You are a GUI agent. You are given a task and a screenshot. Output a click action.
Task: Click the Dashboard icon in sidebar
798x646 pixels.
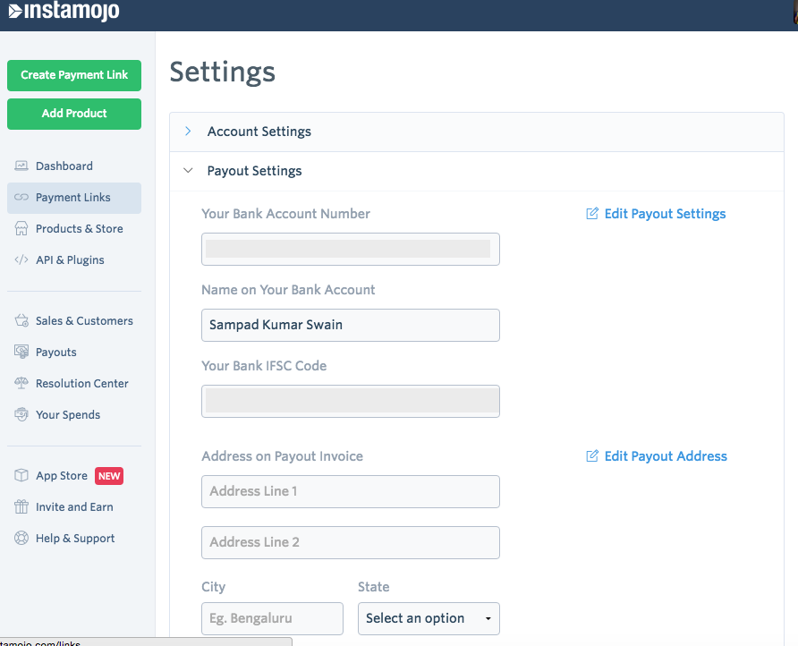[x=21, y=166]
